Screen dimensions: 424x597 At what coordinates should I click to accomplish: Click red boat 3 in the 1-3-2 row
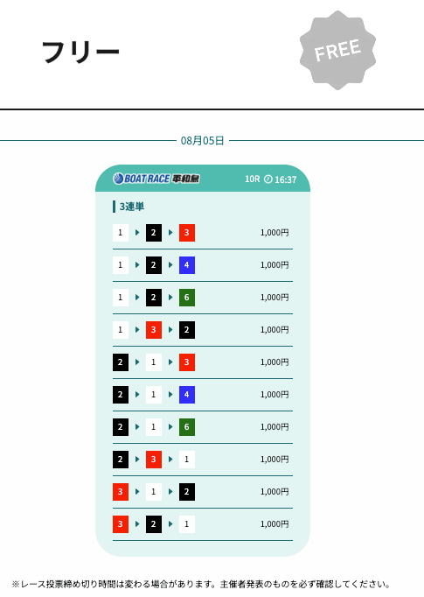[154, 330]
